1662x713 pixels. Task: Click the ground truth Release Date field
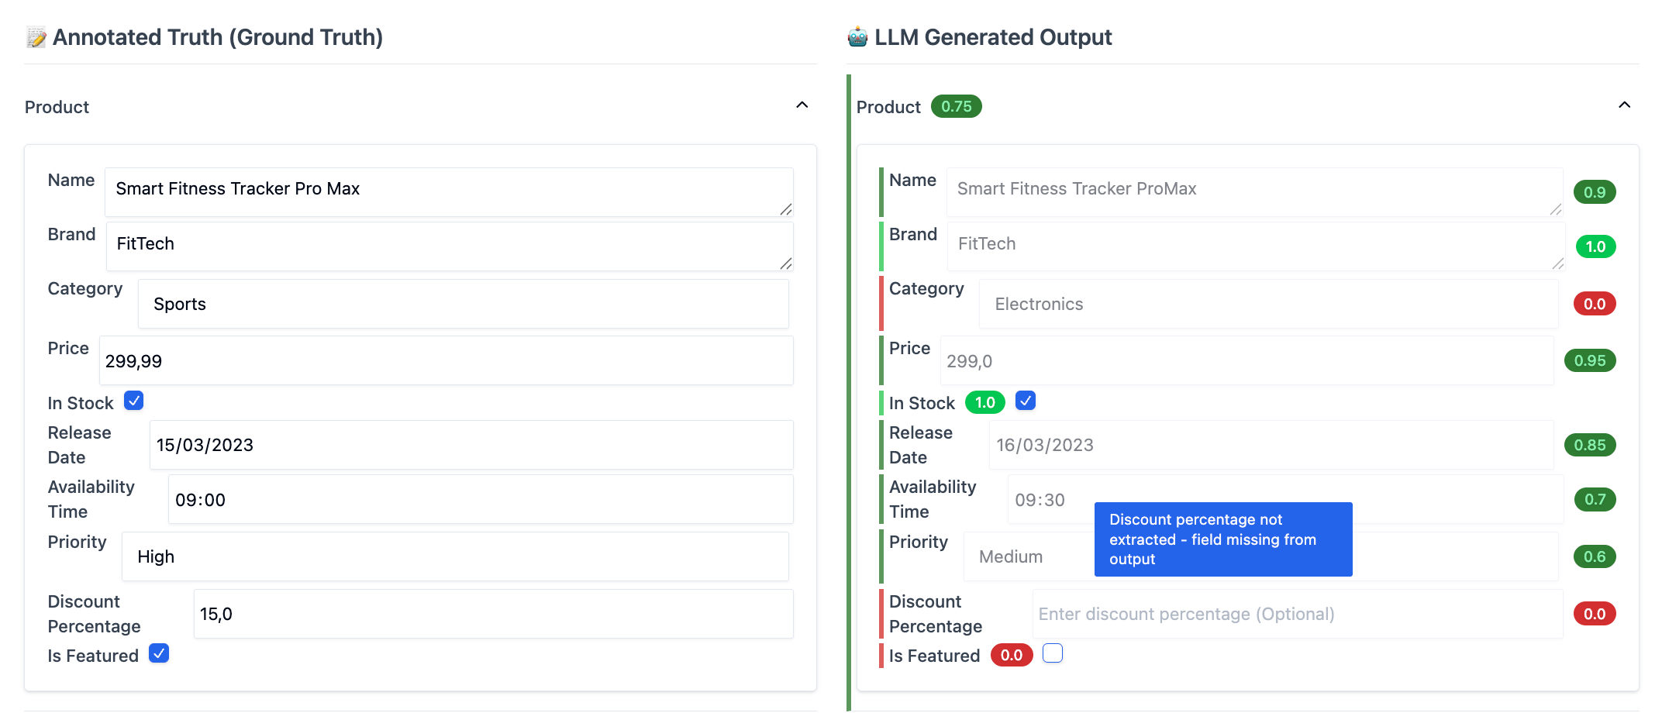(x=471, y=445)
